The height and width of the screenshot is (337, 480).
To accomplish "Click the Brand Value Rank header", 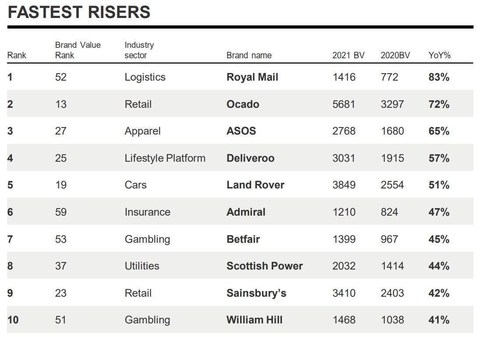I will pos(78,50).
